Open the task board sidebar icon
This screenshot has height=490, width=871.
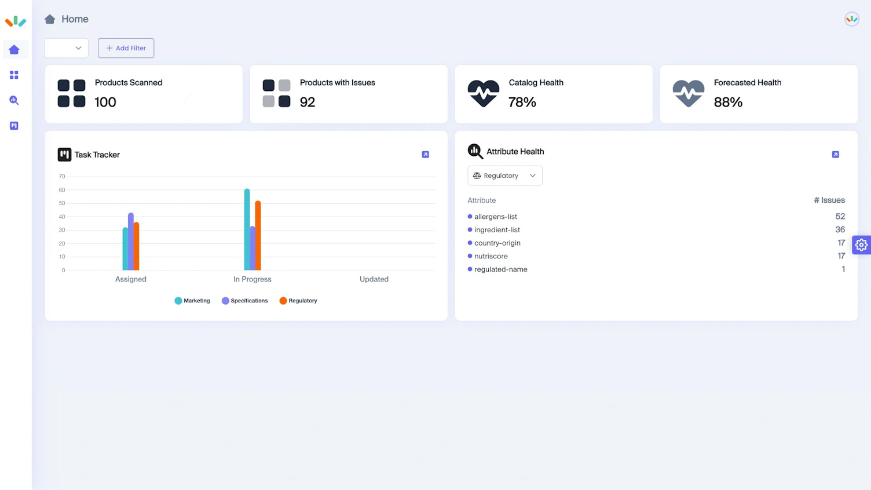tap(14, 126)
